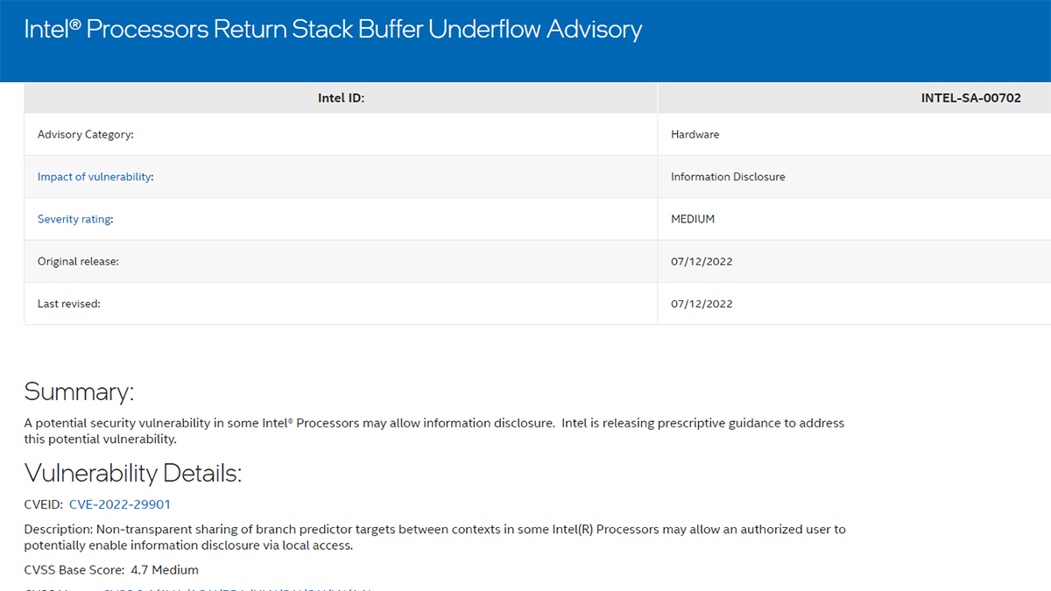Click the "Intel ID:" table header cell

[x=341, y=98]
